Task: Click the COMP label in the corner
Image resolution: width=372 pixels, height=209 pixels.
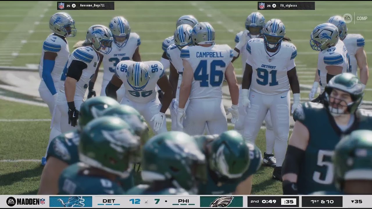Action: click(362, 18)
